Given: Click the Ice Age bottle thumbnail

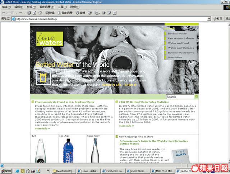Looking at the screenshot, I should (68, 151).
